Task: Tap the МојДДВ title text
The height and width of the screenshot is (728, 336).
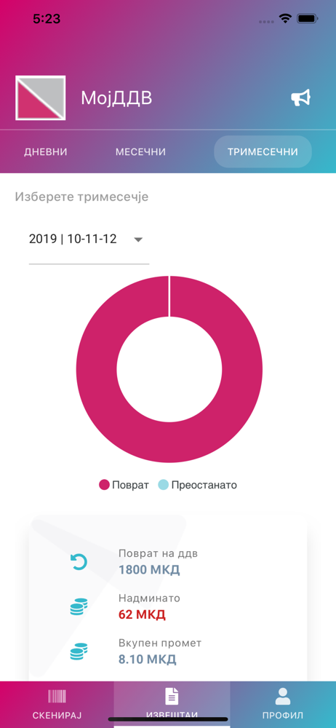Action: [x=116, y=98]
